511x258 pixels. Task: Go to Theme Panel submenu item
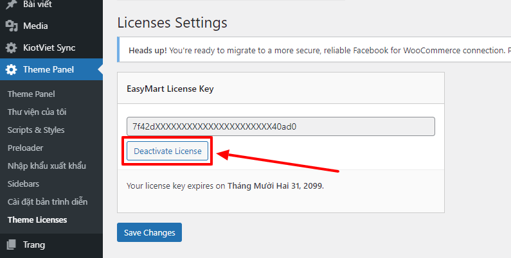point(31,94)
